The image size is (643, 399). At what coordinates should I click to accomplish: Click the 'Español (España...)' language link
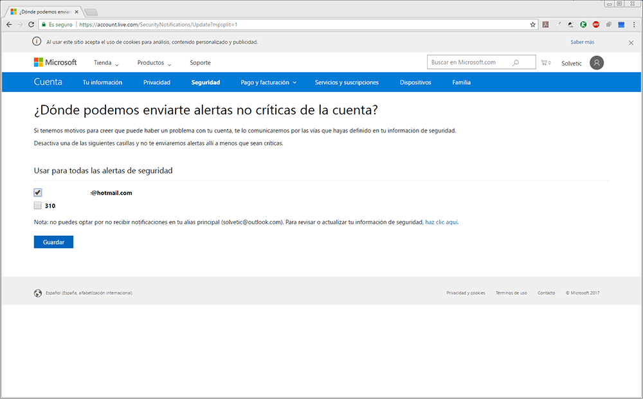point(89,293)
